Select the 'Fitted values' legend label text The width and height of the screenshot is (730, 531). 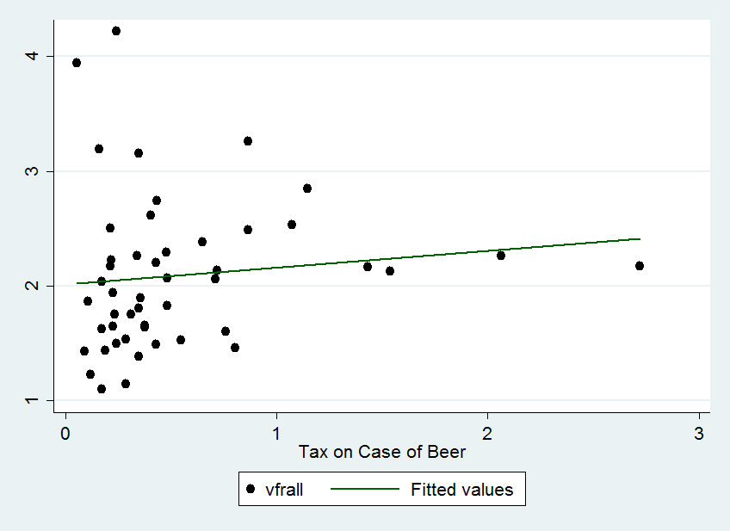(x=461, y=490)
